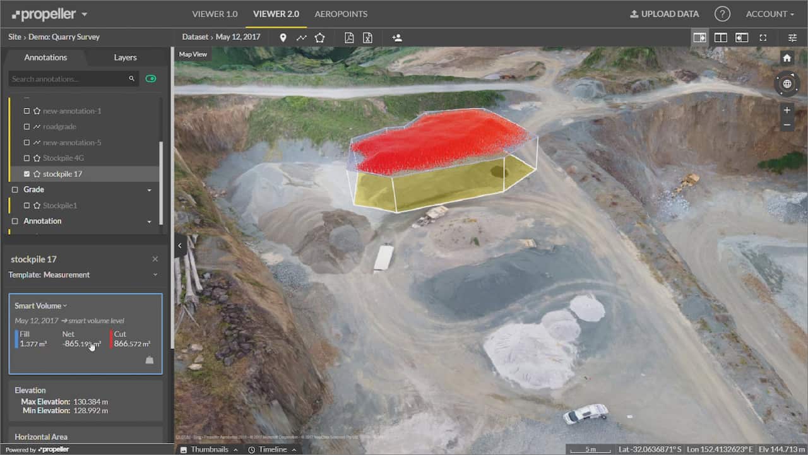Click the add user share icon
The image size is (808, 455).
[x=397, y=38]
